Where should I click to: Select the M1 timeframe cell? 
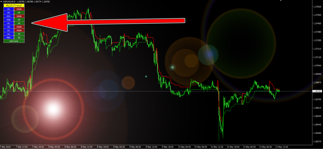pyautogui.click(x=9, y=9)
